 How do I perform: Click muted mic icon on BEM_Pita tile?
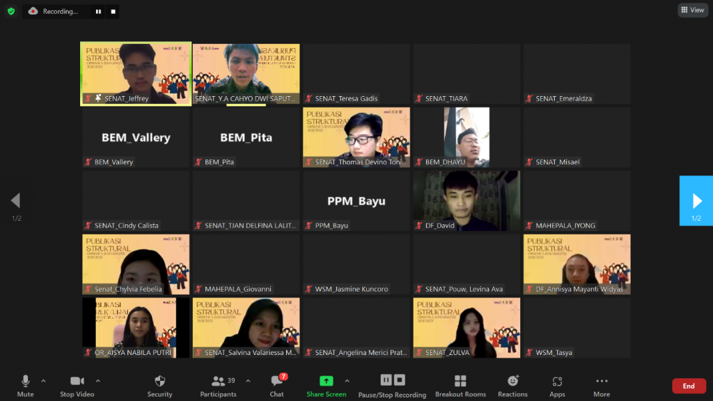coord(198,162)
